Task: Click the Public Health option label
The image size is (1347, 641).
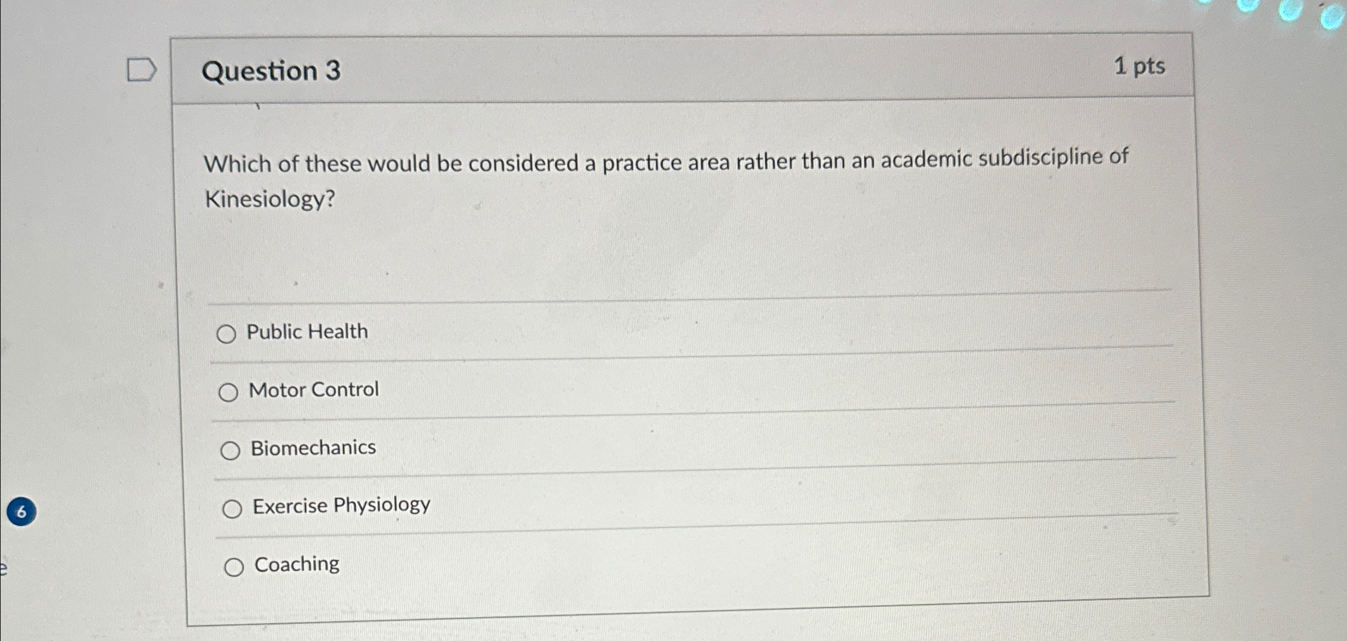Action: [308, 332]
